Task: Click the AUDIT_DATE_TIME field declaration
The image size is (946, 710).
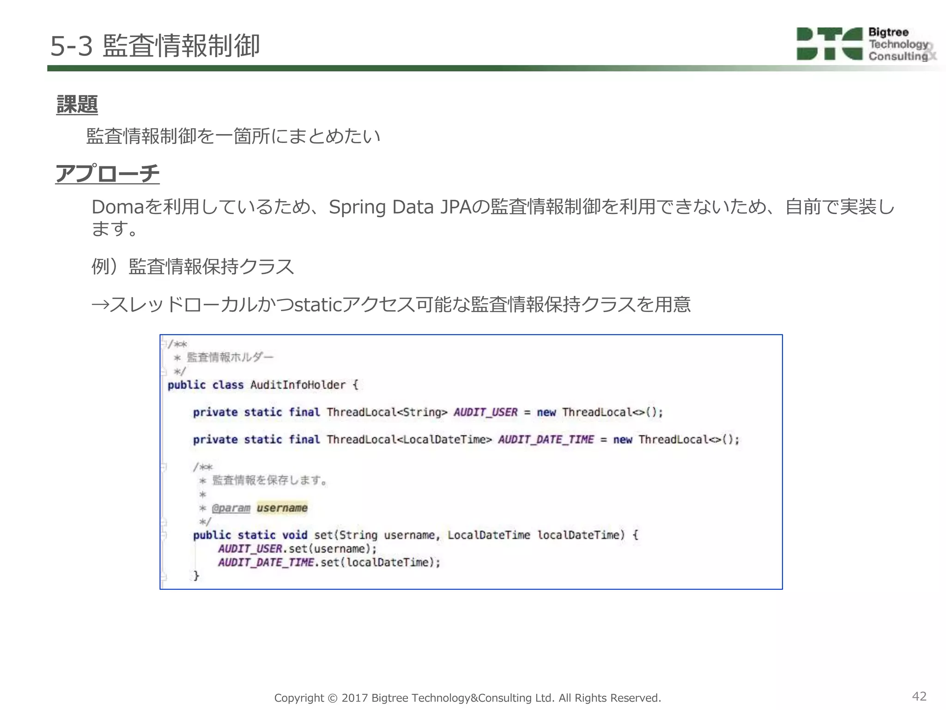Action: [466, 439]
